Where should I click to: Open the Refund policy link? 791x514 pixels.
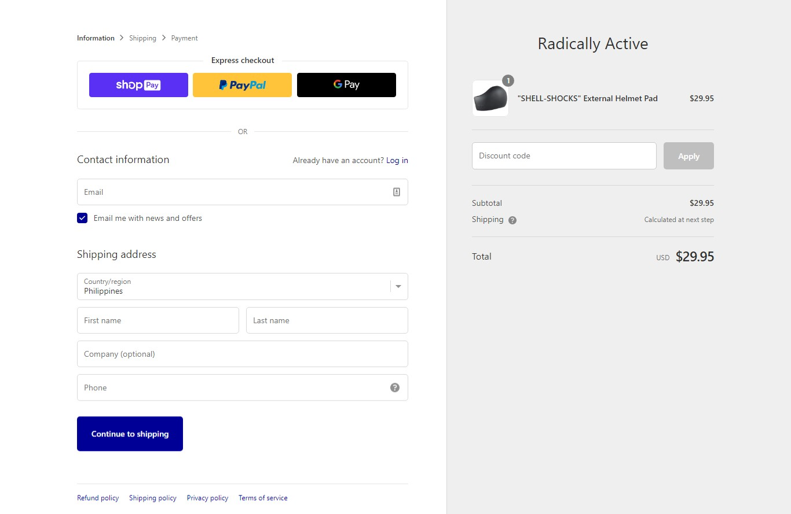98,498
